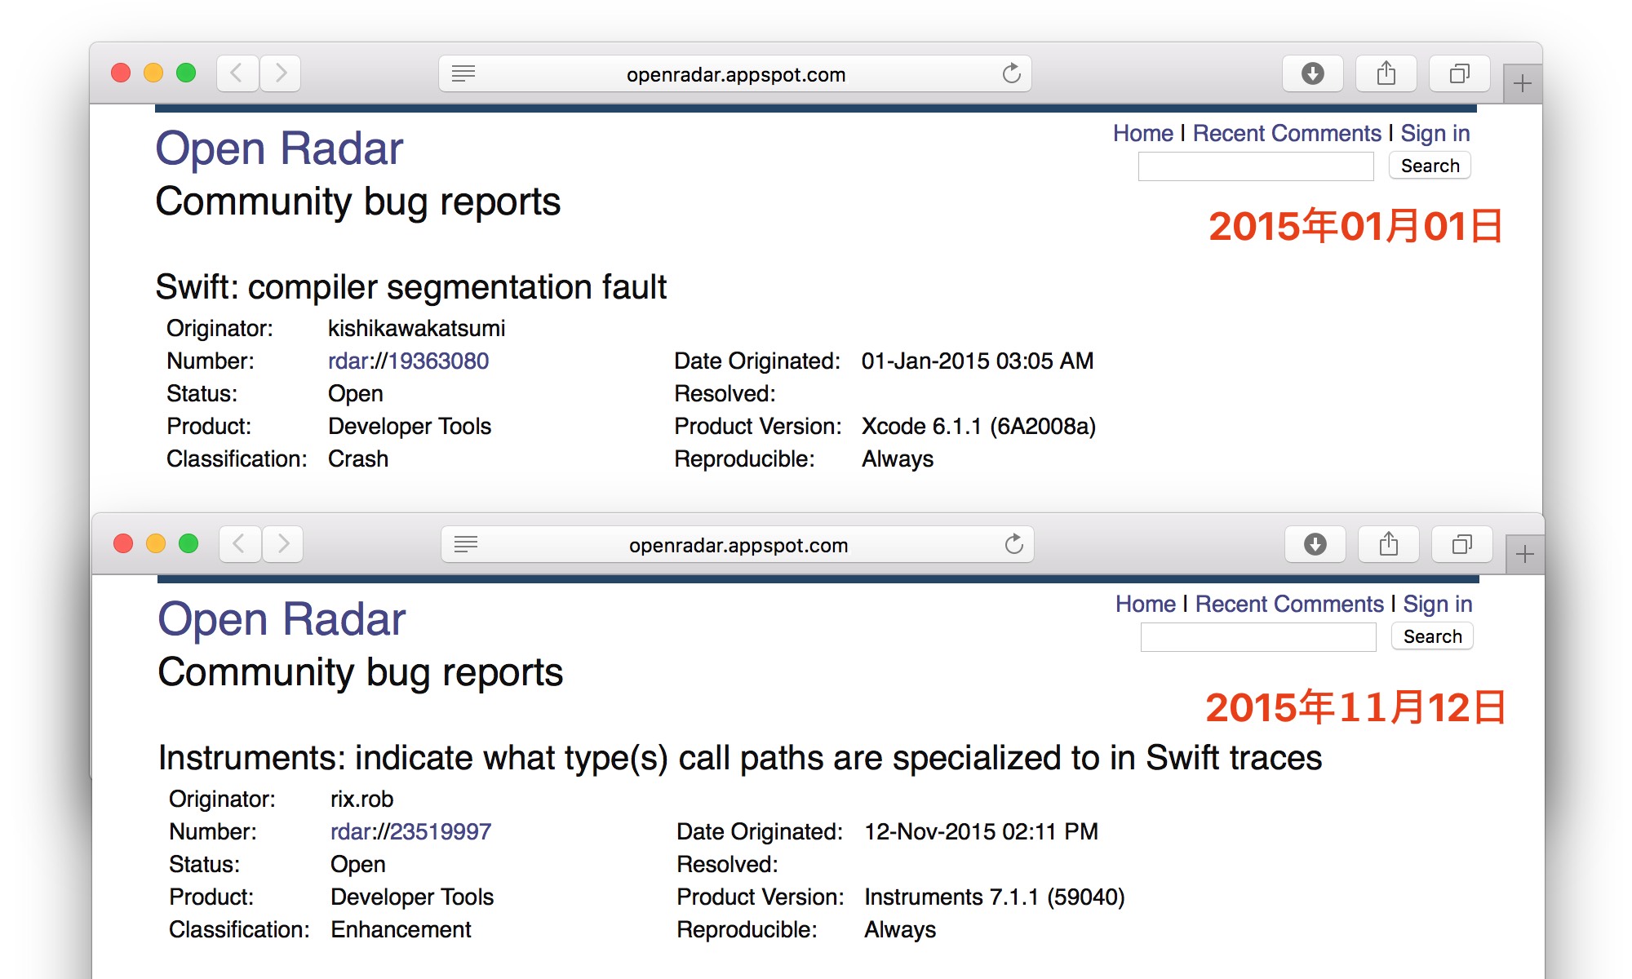Show all tabs in top Safari window
This screenshot has height=979, width=1632.
coord(1459,73)
